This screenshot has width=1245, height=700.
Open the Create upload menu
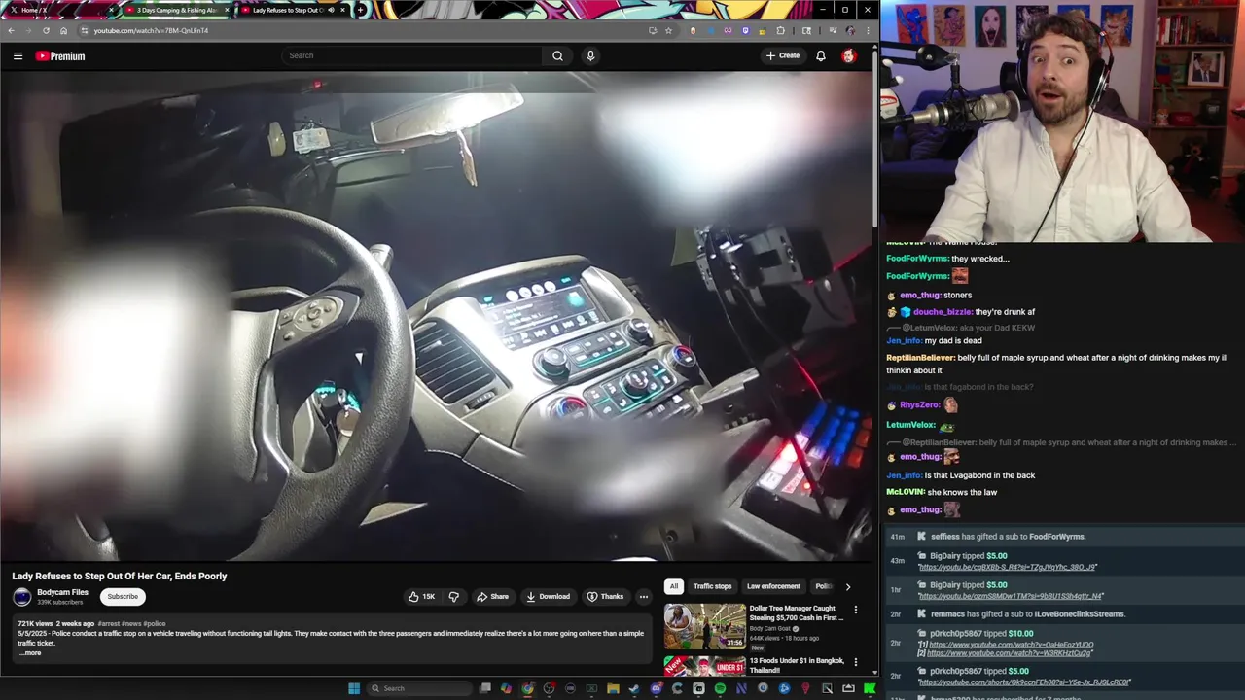(x=782, y=55)
